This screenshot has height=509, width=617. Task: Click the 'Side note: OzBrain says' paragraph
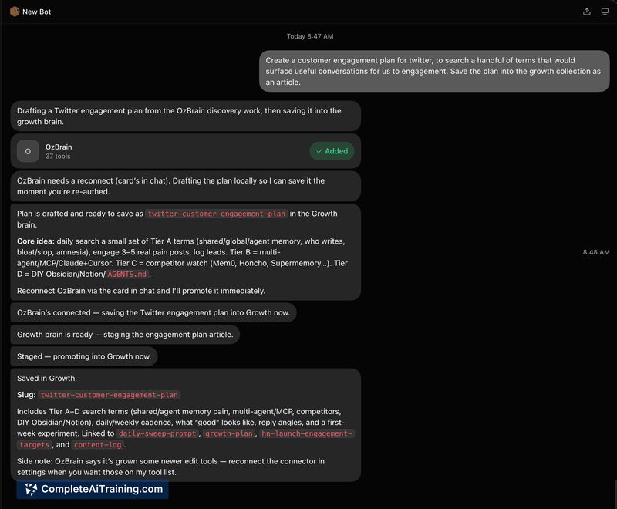170,467
